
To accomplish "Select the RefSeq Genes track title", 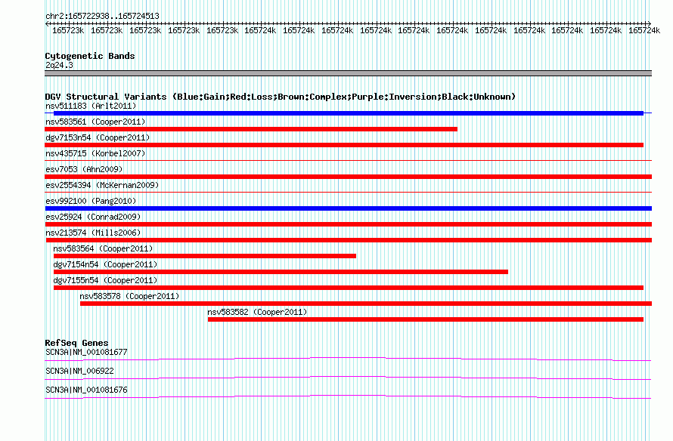I will [76, 343].
